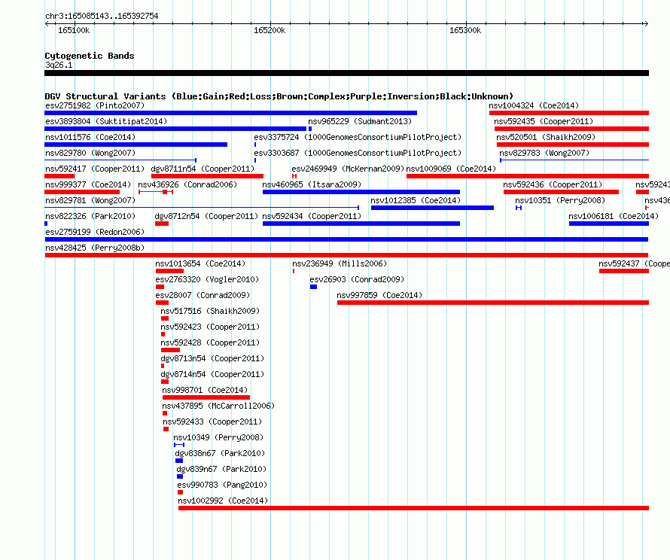Click the nsv592437 label near right edge

tap(634, 263)
